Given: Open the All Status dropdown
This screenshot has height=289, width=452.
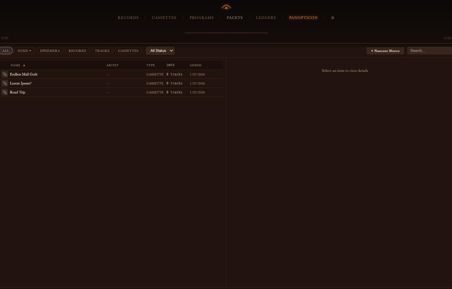Looking at the screenshot, I should [160, 51].
